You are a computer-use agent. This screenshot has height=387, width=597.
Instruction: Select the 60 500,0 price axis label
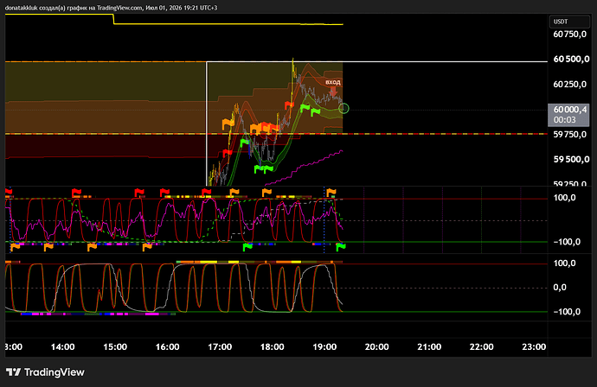[x=571, y=59]
